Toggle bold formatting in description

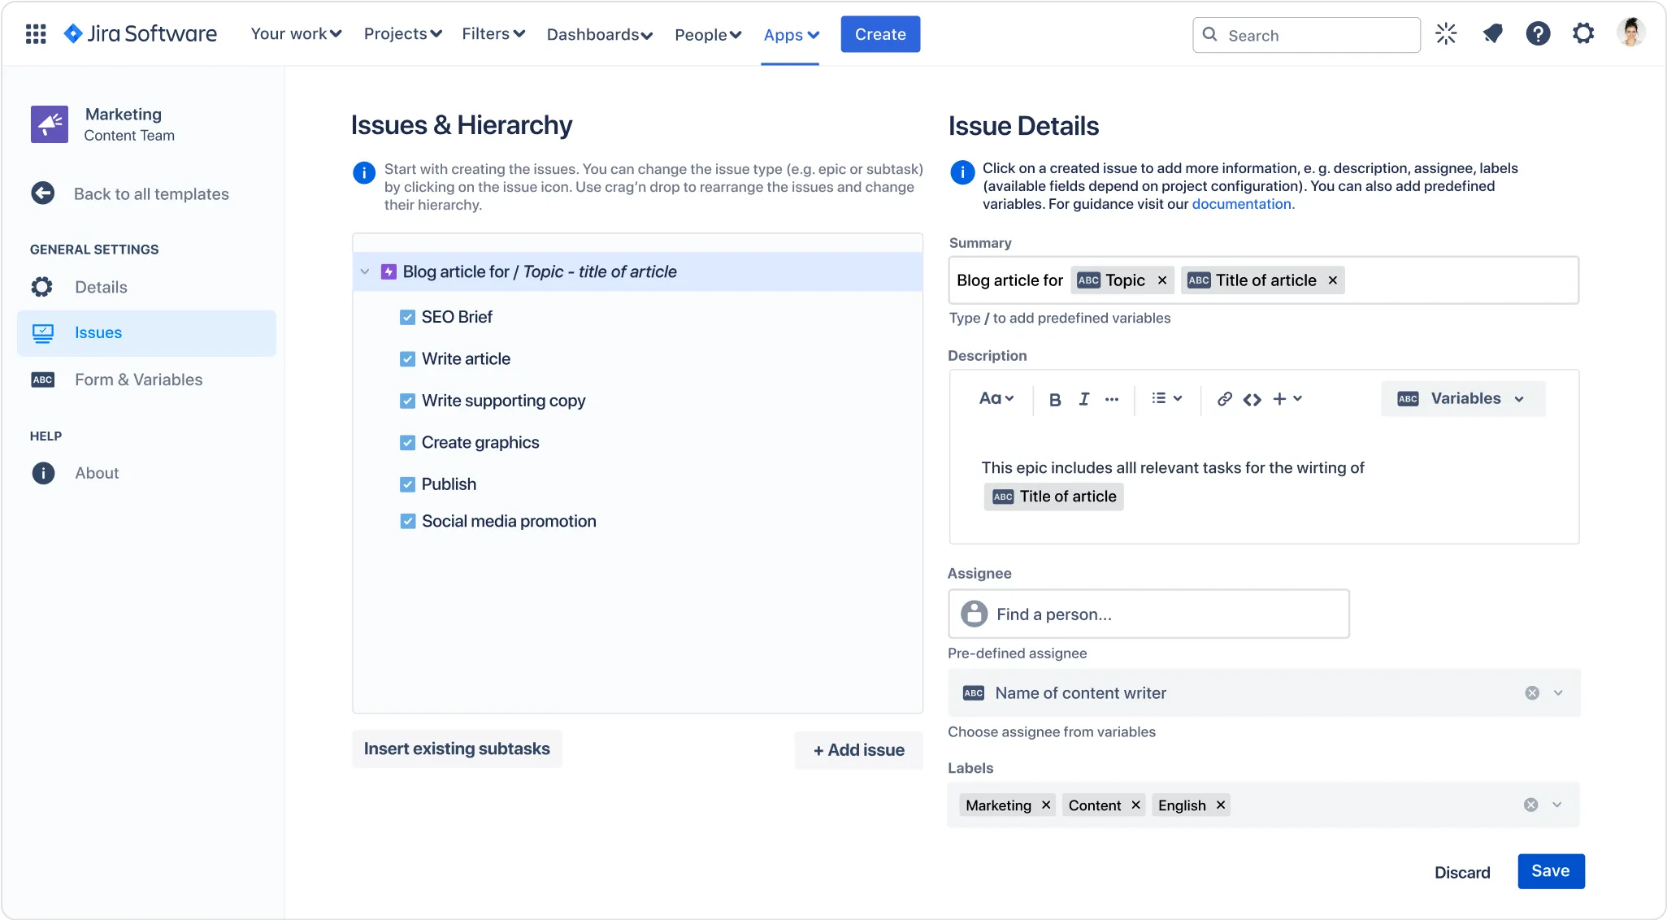(x=1055, y=399)
